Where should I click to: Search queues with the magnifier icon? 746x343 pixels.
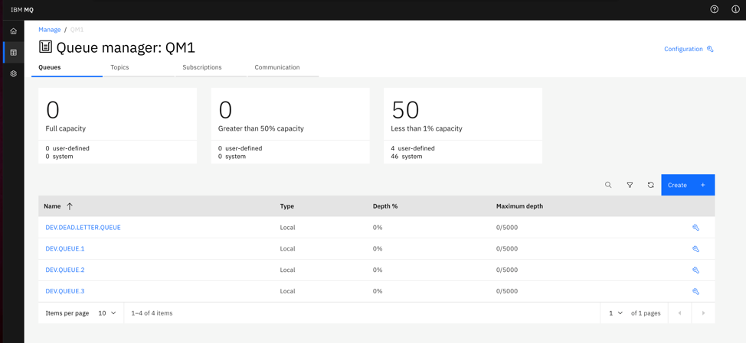pyautogui.click(x=608, y=185)
